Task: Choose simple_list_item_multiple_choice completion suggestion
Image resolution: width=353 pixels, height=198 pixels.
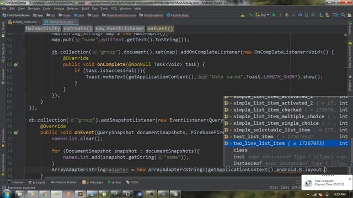Action: (287, 116)
